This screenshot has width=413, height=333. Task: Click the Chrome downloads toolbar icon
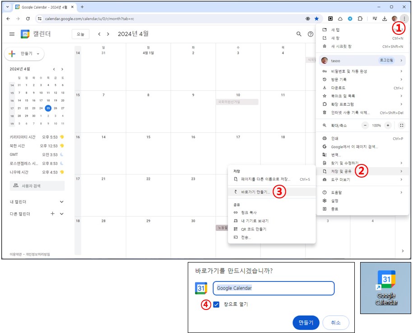point(385,19)
